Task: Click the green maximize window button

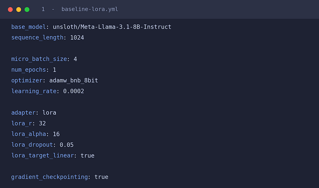Action: coord(27,10)
